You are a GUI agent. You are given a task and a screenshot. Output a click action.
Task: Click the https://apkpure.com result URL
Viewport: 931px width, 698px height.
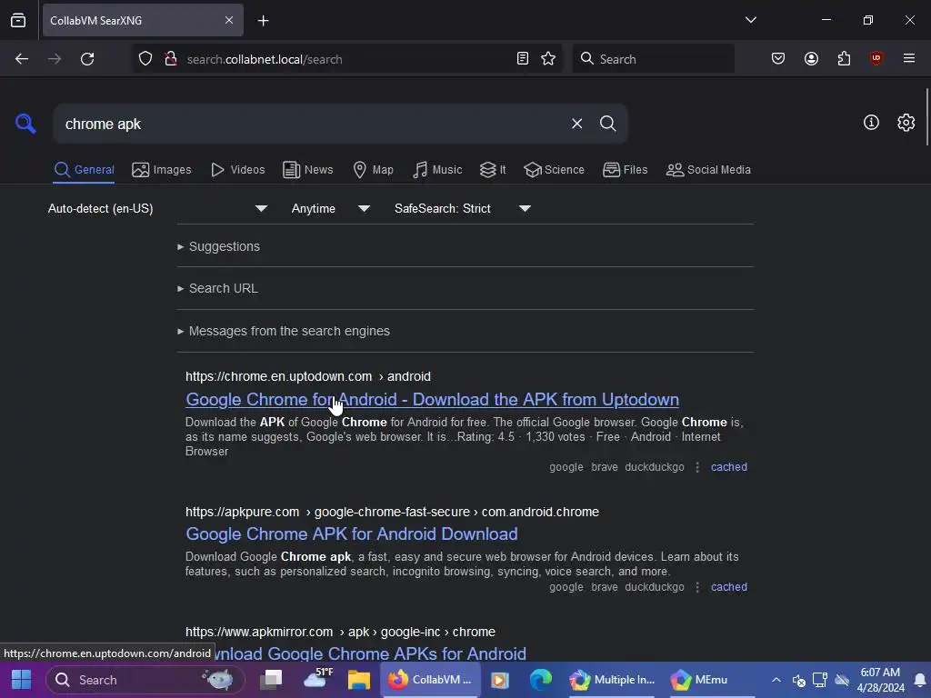click(x=392, y=512)
